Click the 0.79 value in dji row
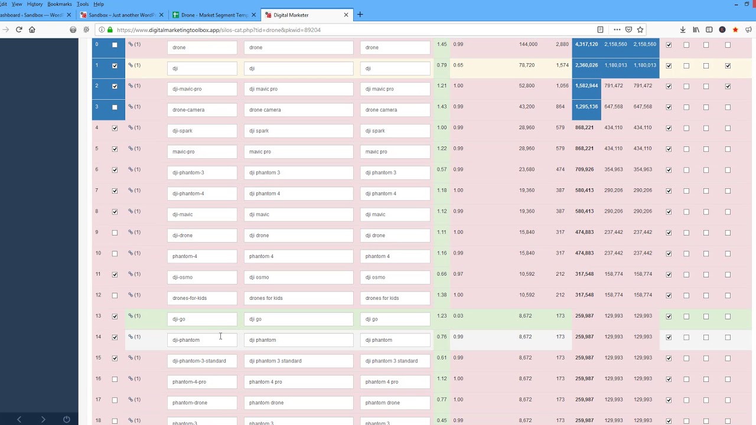Viewport: 756px width, 425px height. pyautogui.click(x=442, y=65)
